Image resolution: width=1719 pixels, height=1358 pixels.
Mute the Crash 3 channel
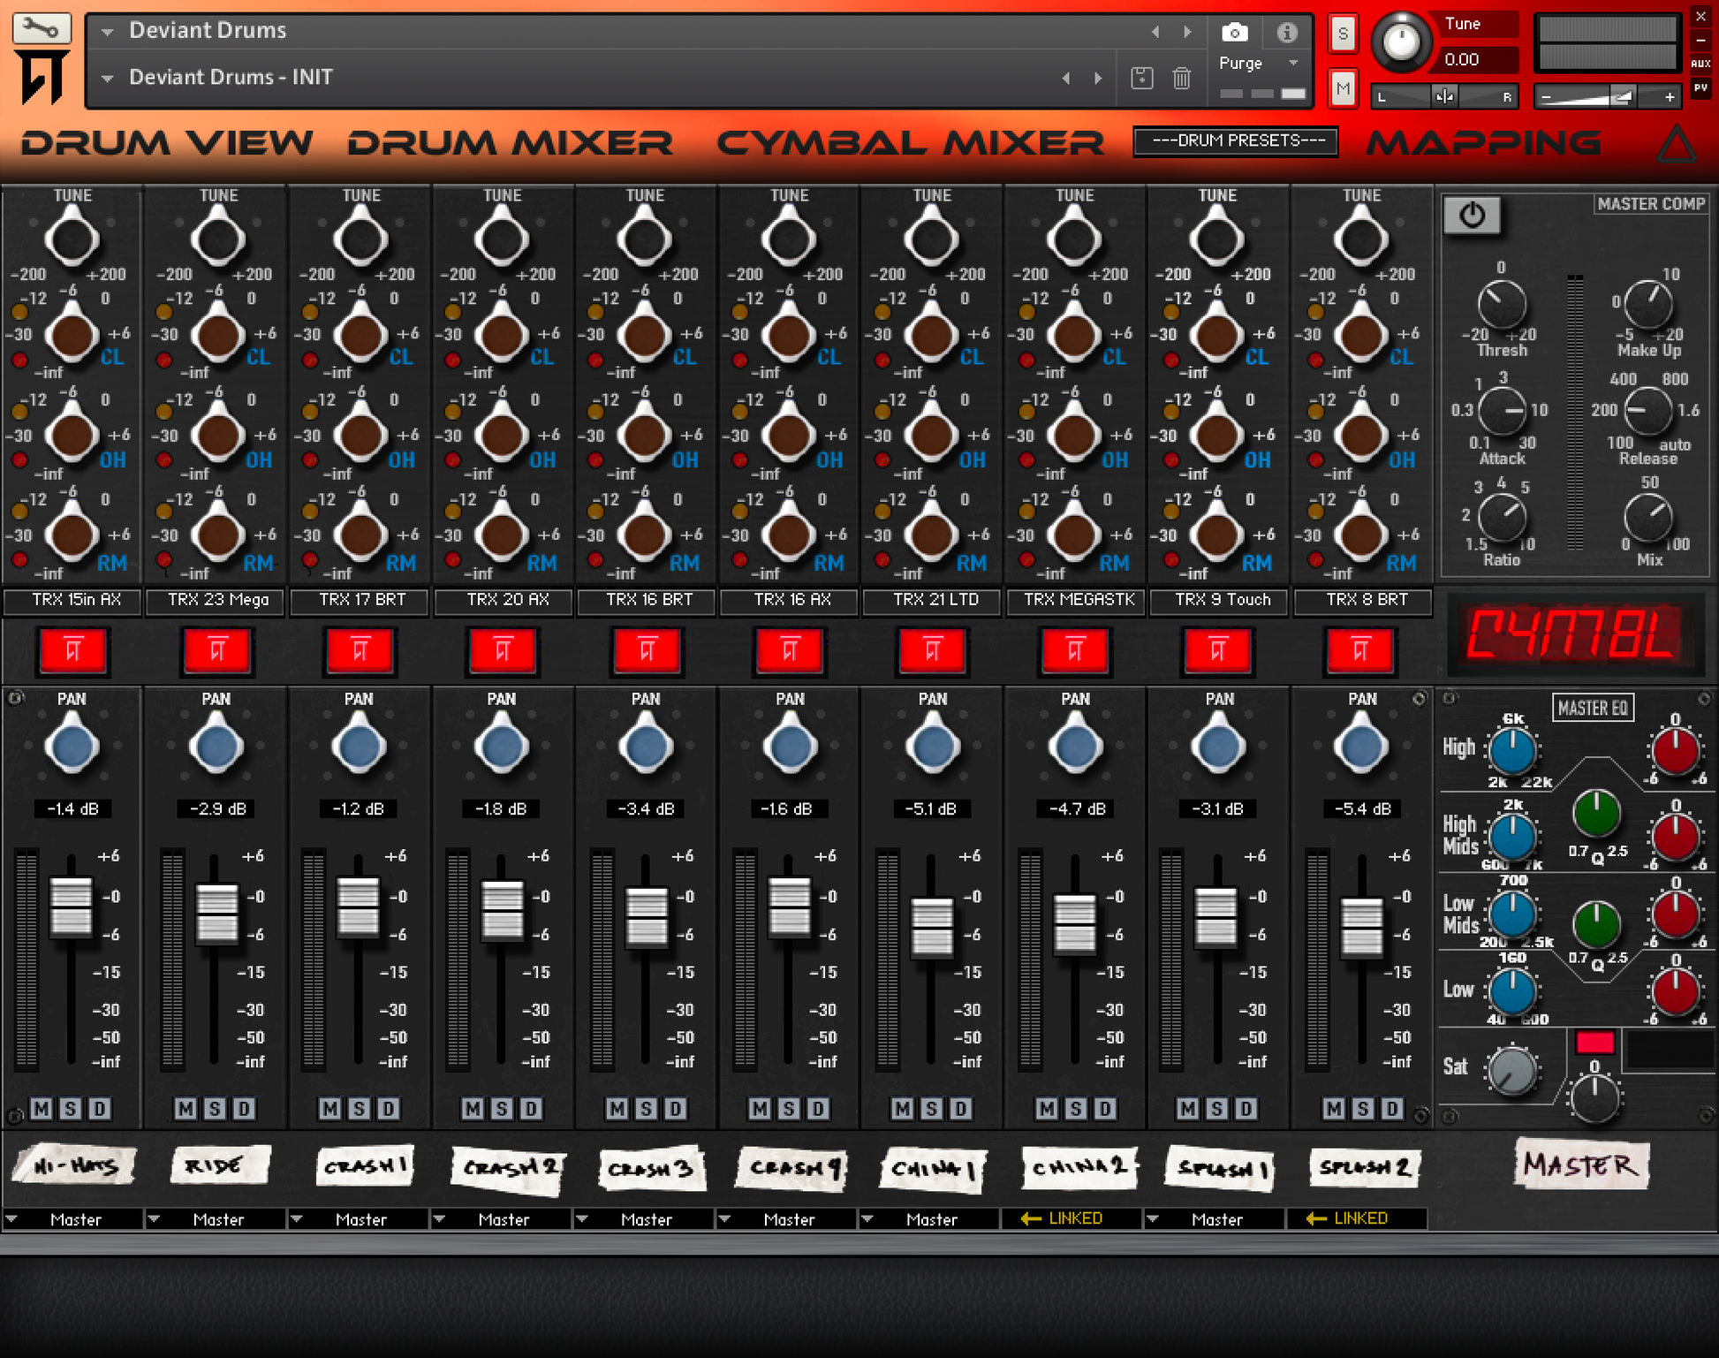point(617,1108)
